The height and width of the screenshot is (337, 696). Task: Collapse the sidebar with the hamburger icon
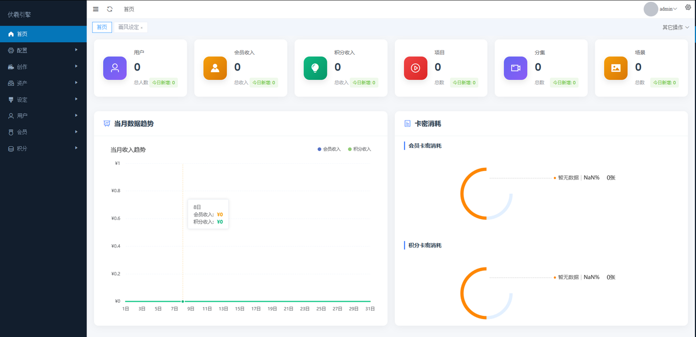pyautogui.click(x=96, y=9)
